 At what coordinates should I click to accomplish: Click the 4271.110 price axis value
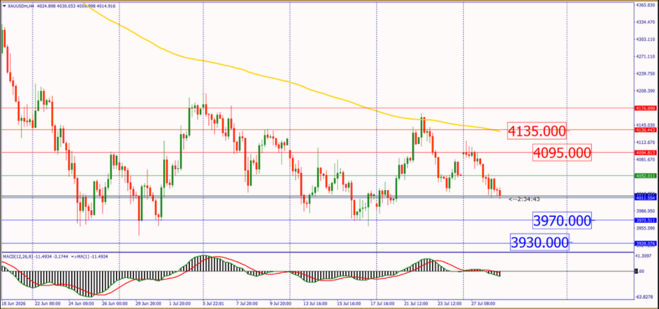pos(646,57)
